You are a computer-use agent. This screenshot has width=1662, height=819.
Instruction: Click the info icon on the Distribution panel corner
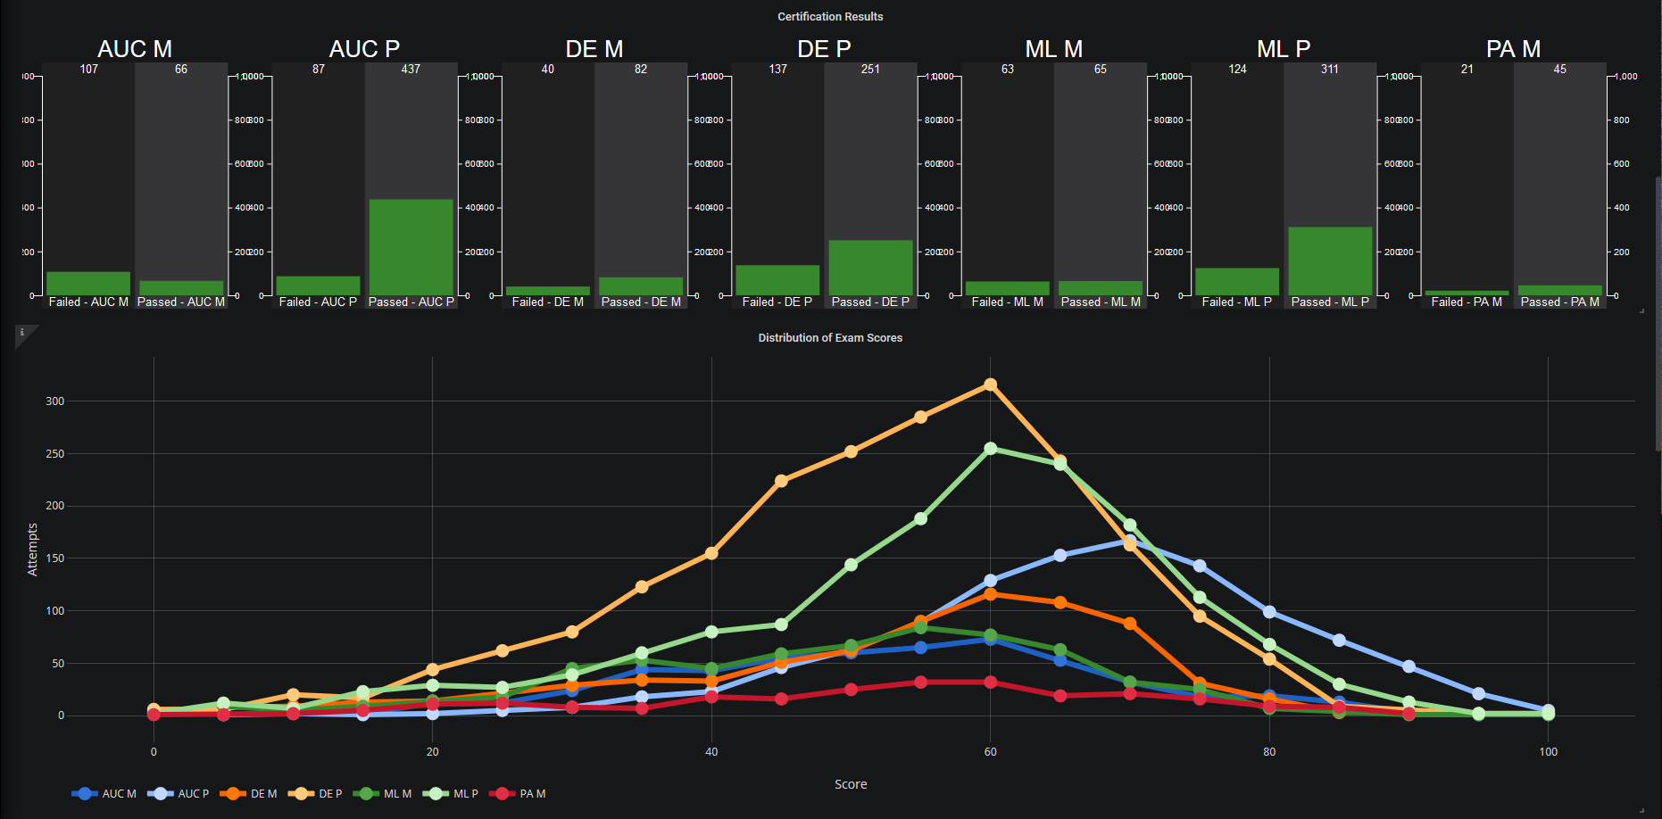(x=22, y=333)
